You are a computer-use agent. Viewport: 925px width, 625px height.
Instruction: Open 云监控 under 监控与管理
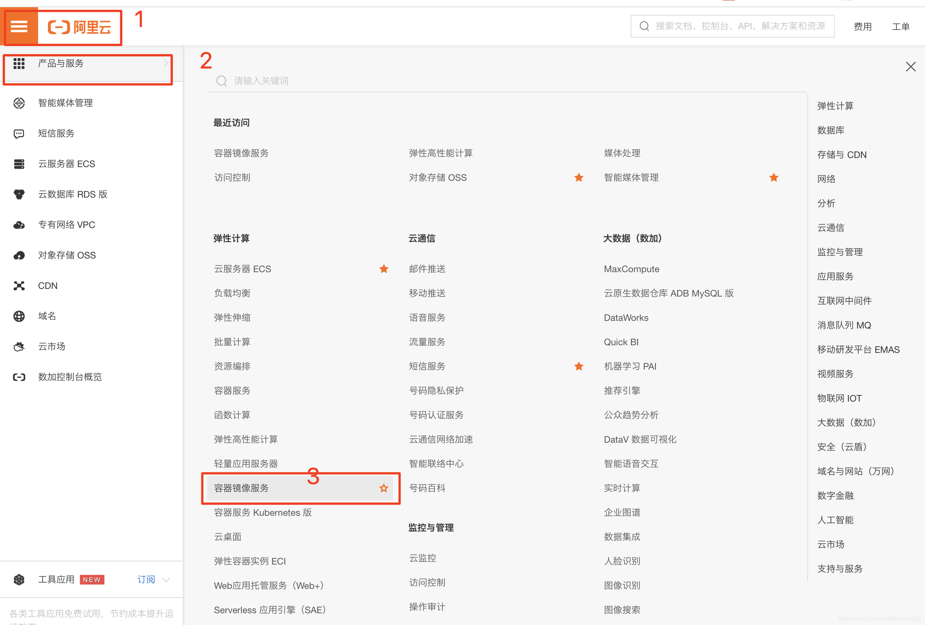click(x=423, y=558)
